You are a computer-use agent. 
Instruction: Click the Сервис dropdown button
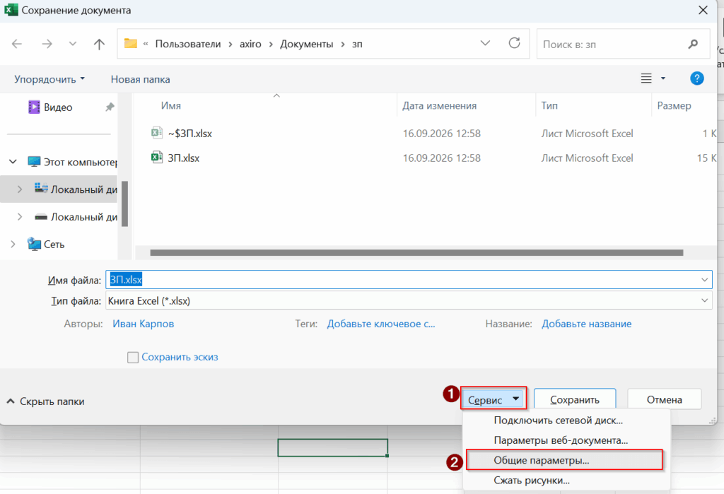(x=493, y=399)
